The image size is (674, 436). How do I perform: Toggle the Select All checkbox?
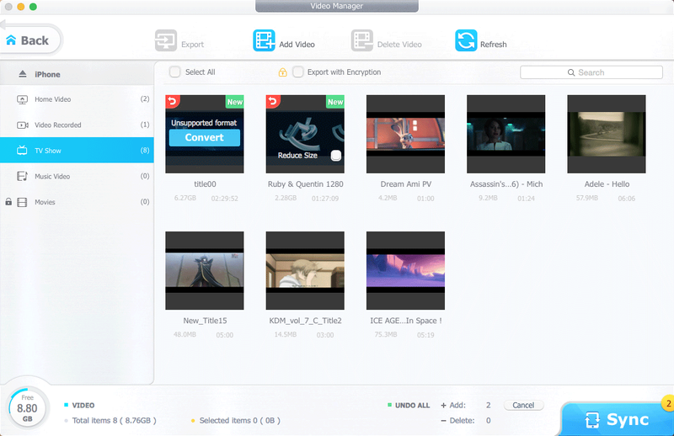[175, 72]
